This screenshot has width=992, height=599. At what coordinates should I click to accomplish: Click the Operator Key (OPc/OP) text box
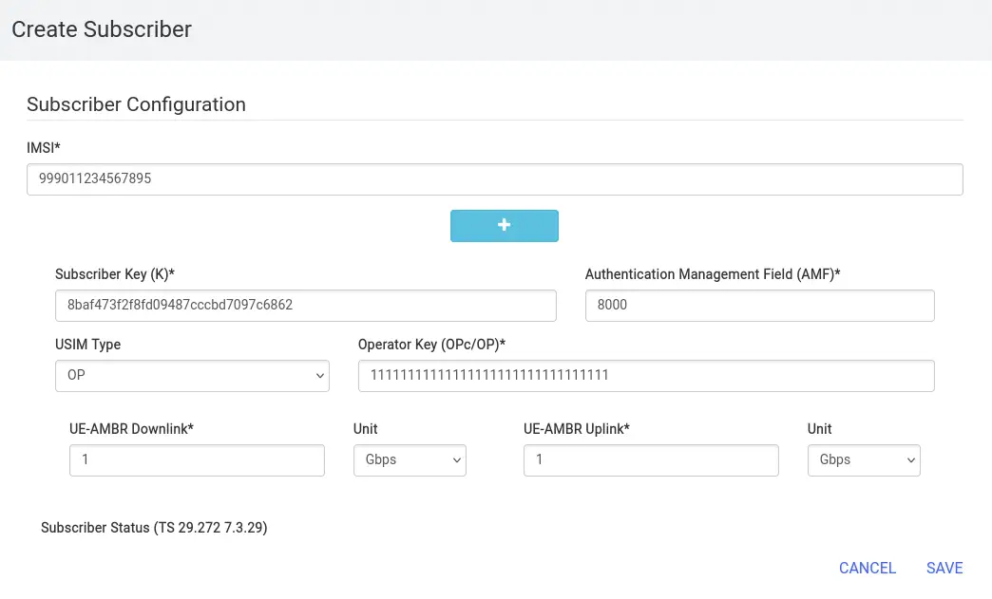point(645,376)
